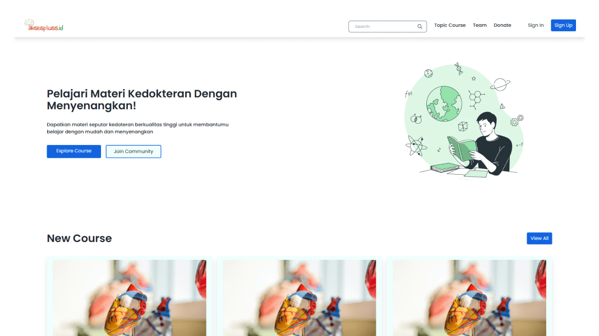Click the Join Community button

[x=133, y=151]
